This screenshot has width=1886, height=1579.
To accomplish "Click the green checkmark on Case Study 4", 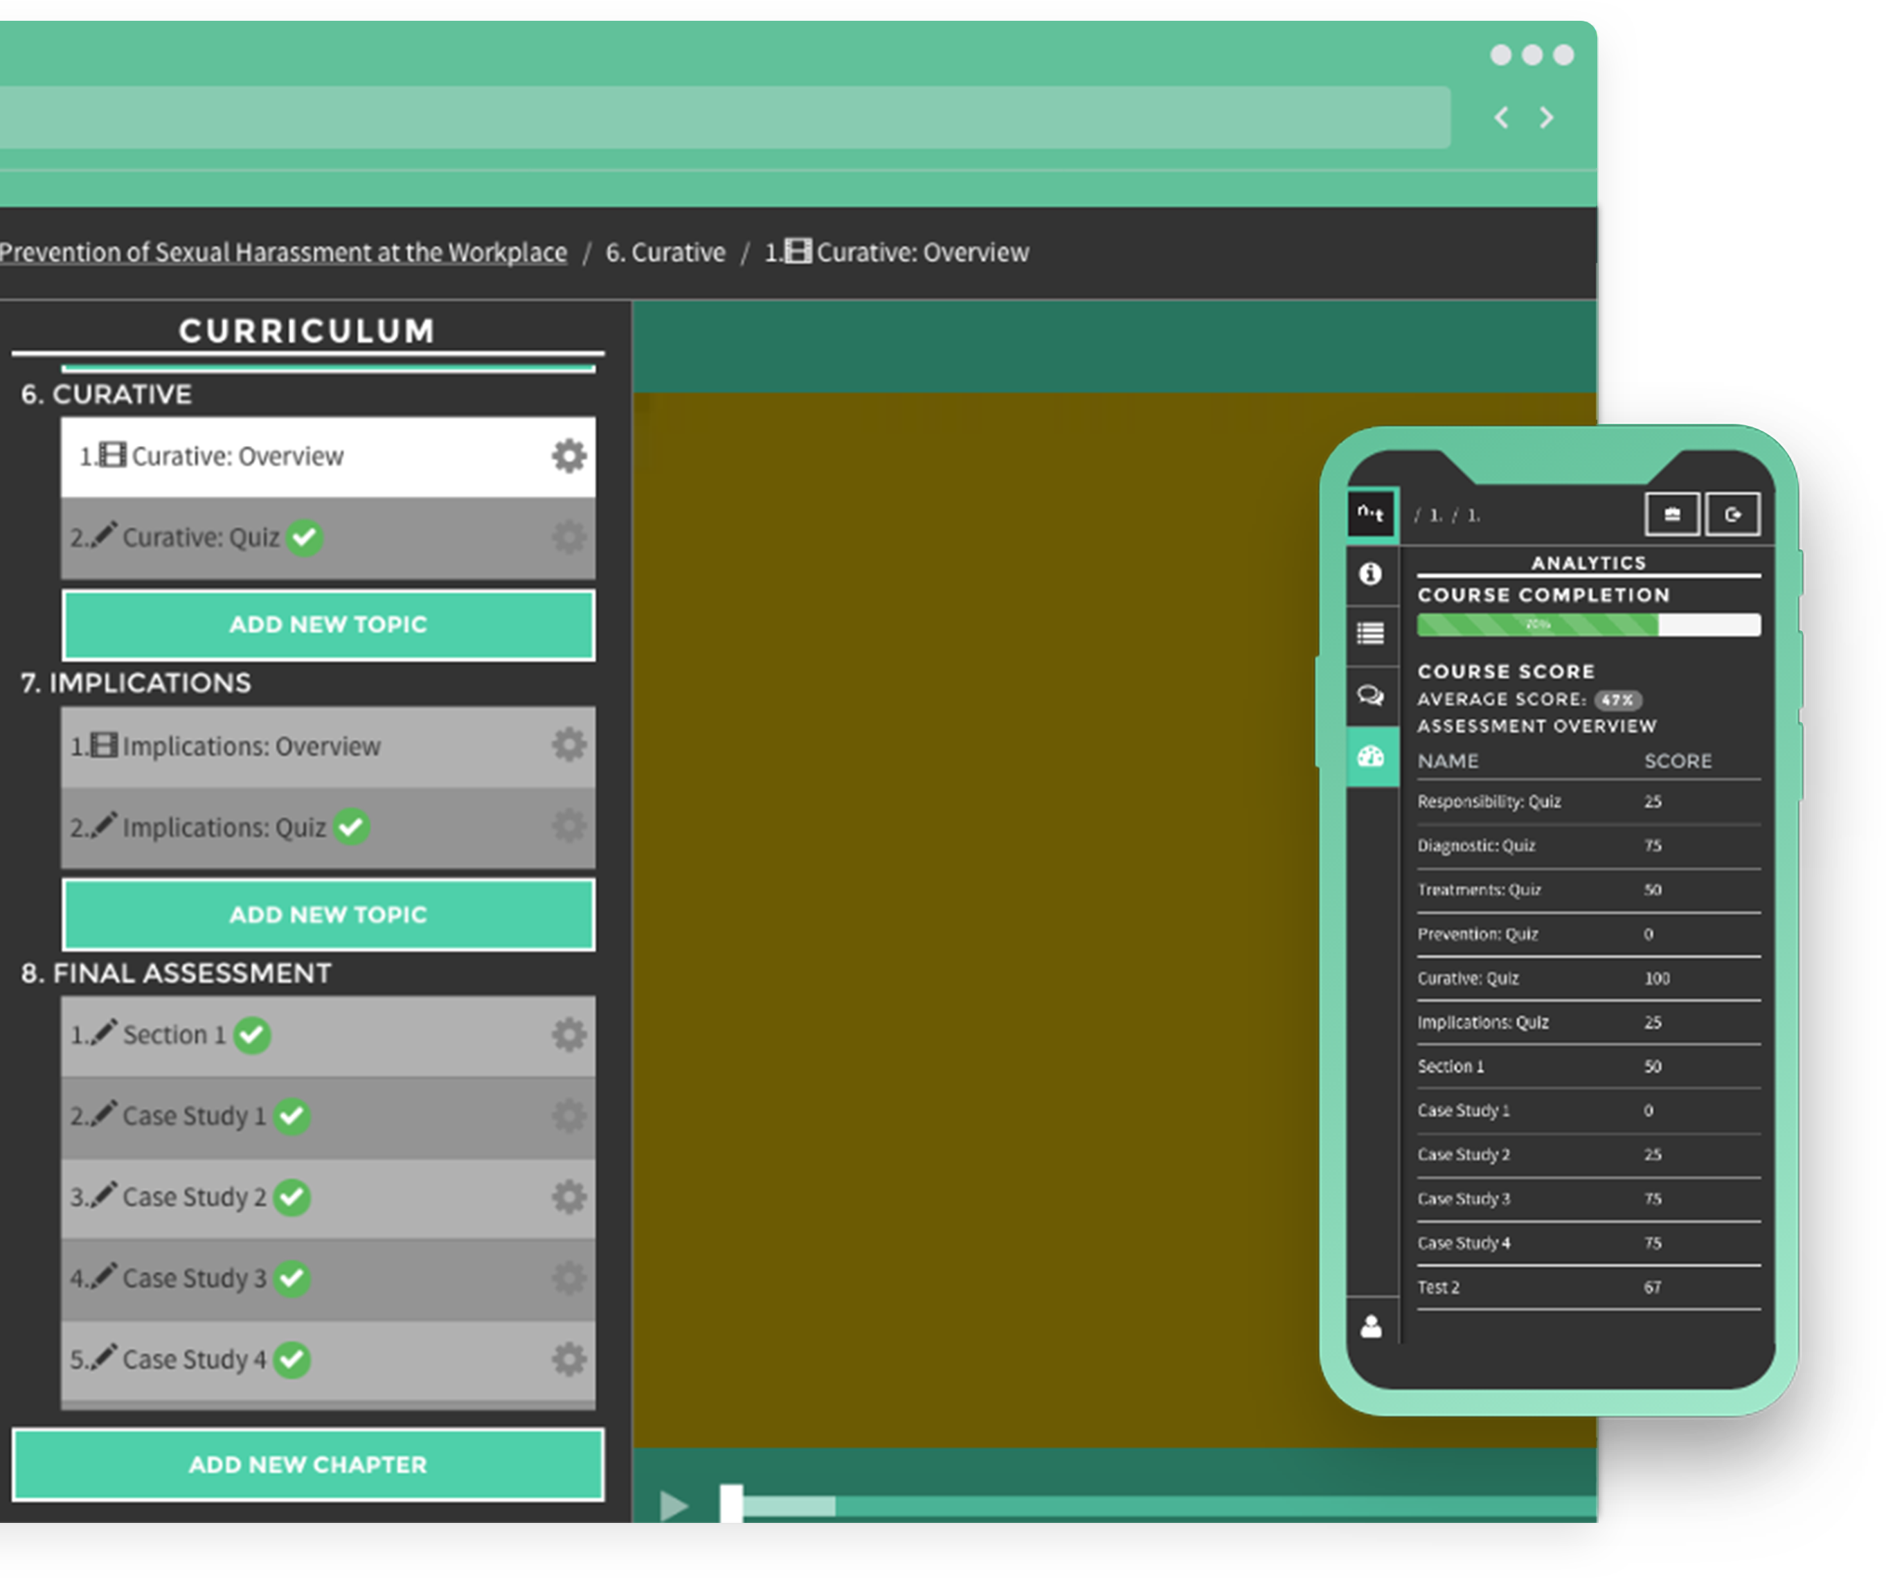I will 292,1359.
